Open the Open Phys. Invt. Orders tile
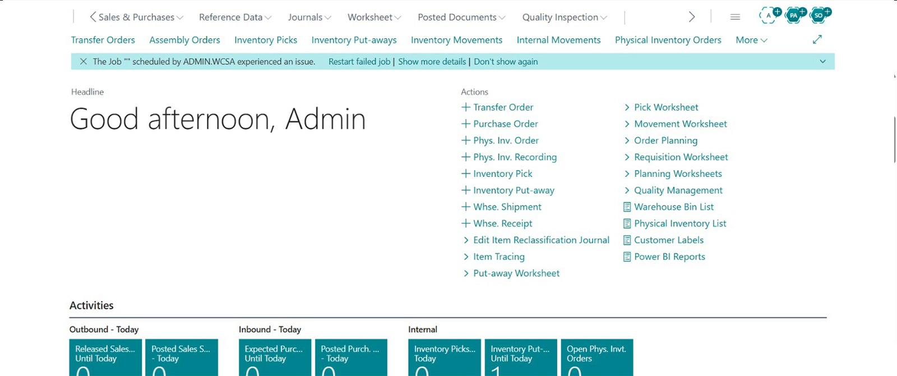 (x=597, y=358)
